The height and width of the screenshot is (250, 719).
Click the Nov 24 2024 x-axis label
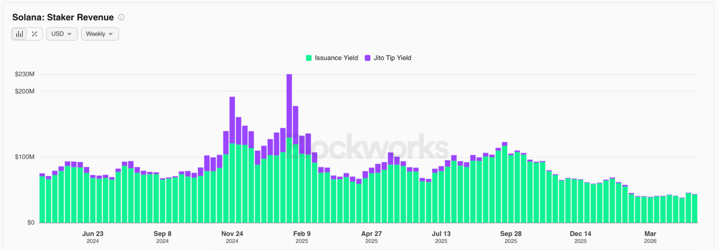[232, 237]
